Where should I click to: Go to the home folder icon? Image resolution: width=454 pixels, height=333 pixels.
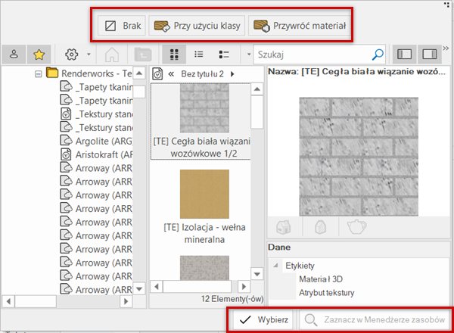point(112,54)
